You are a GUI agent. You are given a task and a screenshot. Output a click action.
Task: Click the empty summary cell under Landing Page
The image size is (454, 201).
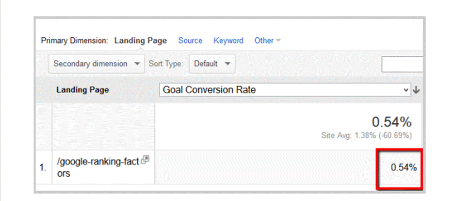[103, 126]
